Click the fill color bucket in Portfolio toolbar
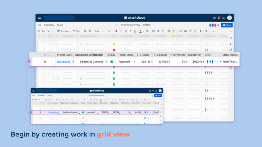 coord(135,31)
